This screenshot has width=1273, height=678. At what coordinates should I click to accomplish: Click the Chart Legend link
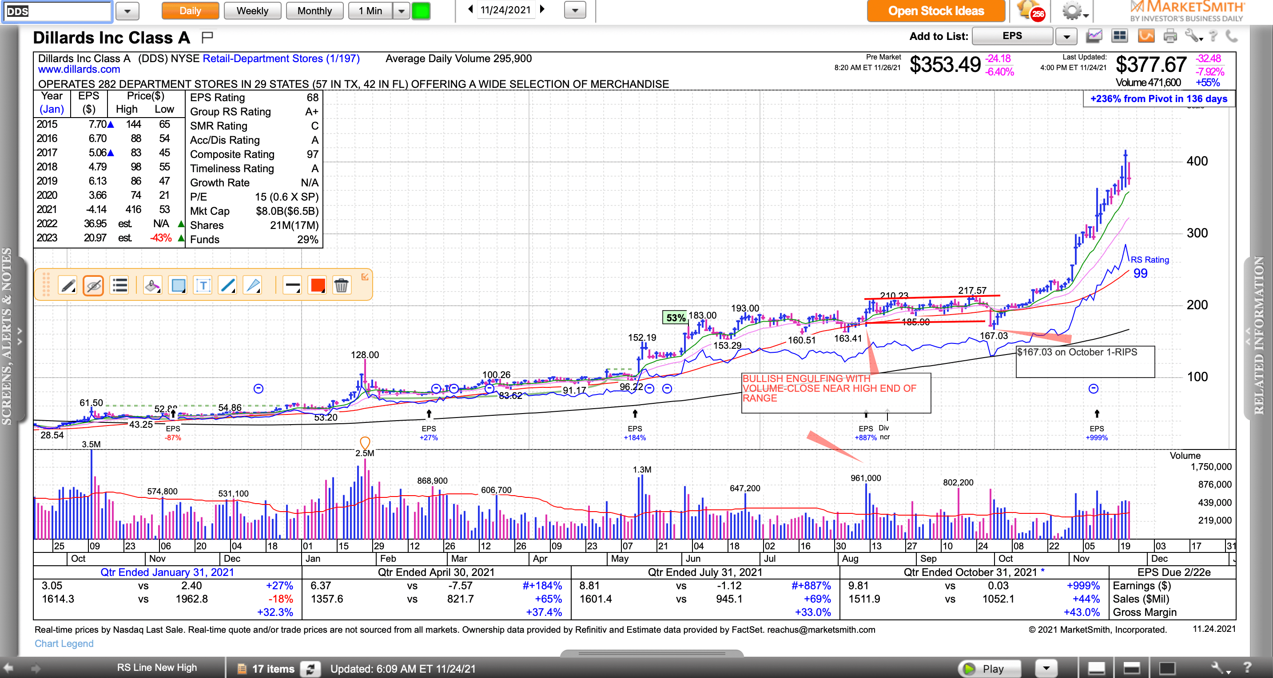64,643
